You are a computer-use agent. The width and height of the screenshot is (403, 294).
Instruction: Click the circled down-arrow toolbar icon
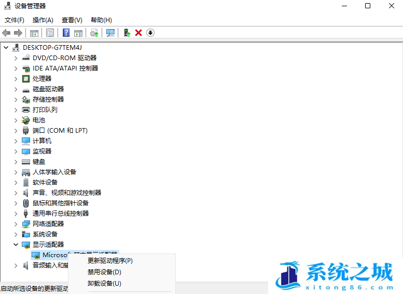150,33
